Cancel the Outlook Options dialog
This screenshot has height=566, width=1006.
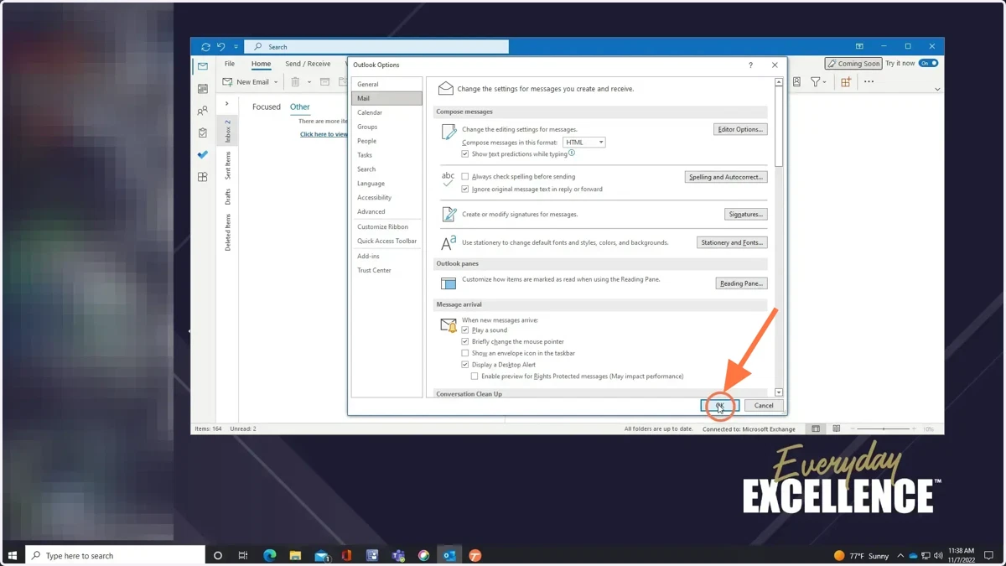point(764,405)
